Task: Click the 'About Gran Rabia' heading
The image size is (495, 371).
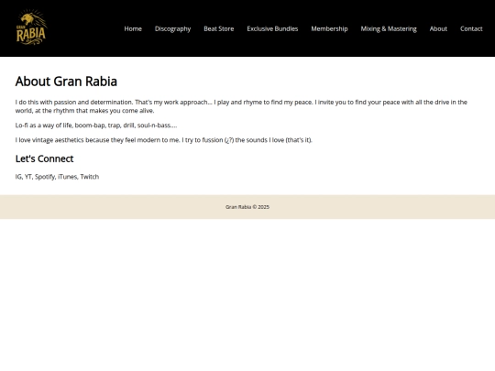Action: click(66, 82)
